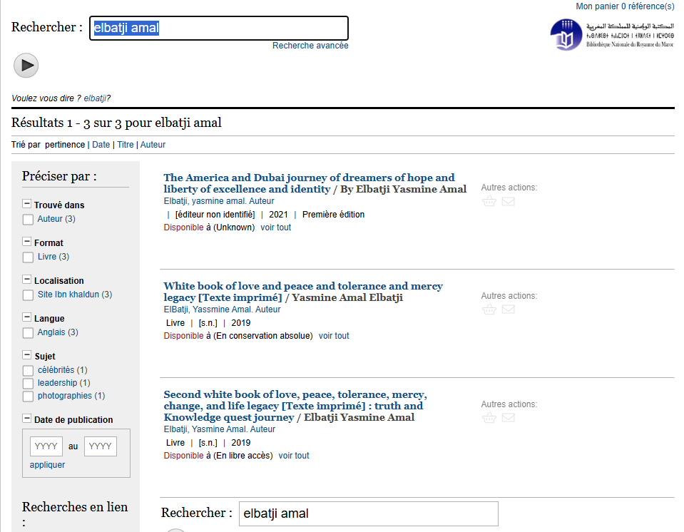Email the White book of love record
The image size is (684, 532).
[508, 310]
